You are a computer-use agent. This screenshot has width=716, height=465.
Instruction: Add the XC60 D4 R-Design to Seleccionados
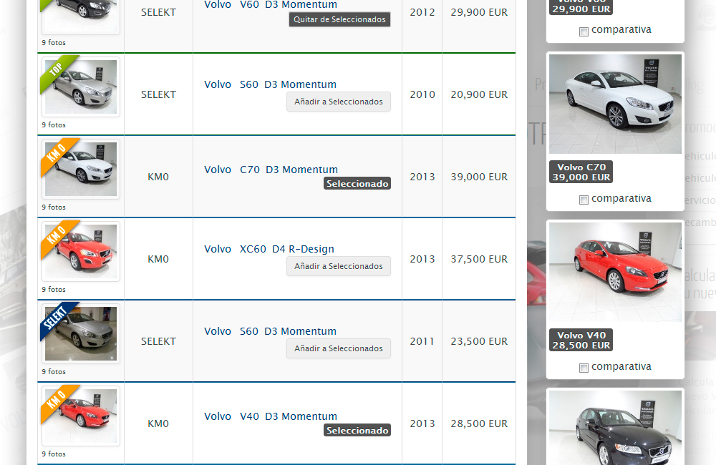click(x=339, y=266)
